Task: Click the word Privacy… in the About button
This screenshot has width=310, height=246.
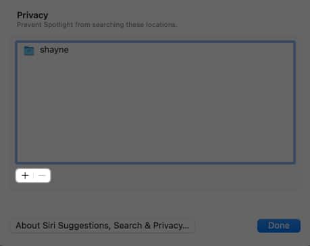Action: [x=171, y=226]
